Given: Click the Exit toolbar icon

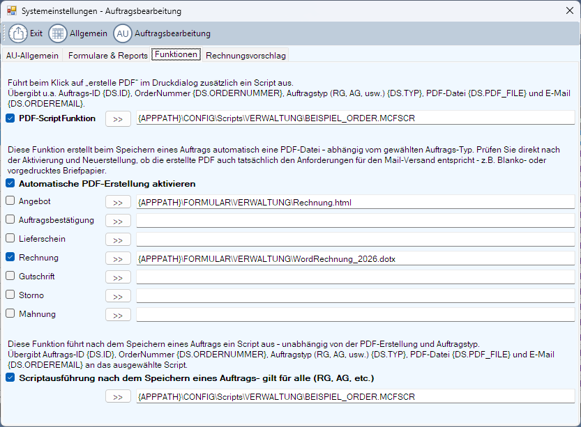Looking at the screenshot, I should [x=20, y=33].
